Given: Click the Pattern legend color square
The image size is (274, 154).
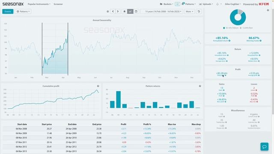Looking at the screenshot, I should [x=224, y=28].
